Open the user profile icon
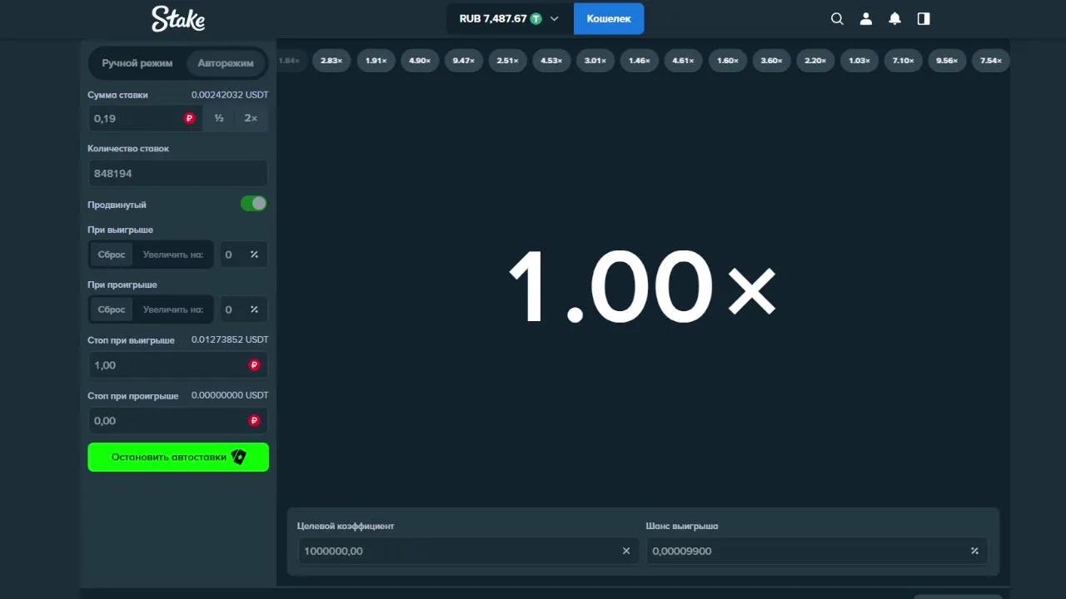Viewport: 1066px width, 599px height. pyautogui.click(x=866, y=19)
